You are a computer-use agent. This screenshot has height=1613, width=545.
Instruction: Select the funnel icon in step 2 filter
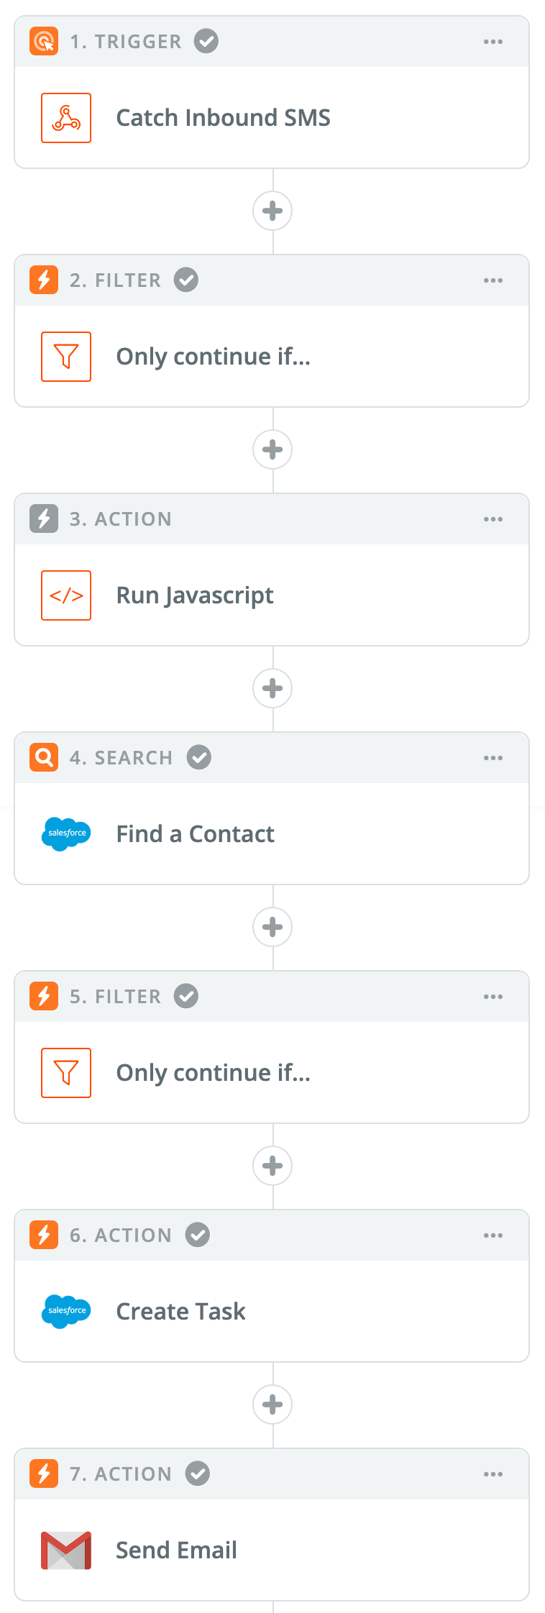[x=66, y=357]
